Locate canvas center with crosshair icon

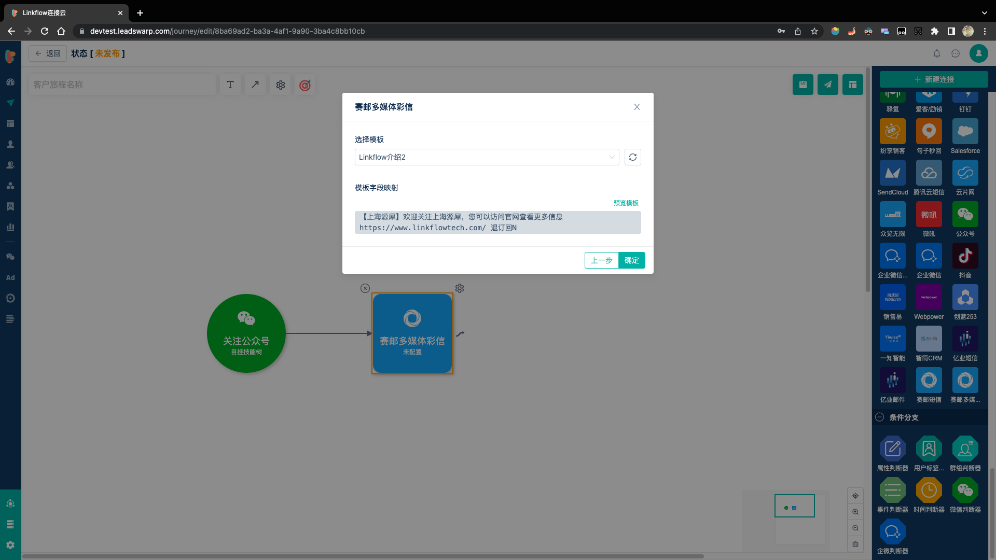[x=855, y=496]
